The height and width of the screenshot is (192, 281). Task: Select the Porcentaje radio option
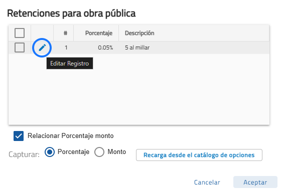click(50, 152)
